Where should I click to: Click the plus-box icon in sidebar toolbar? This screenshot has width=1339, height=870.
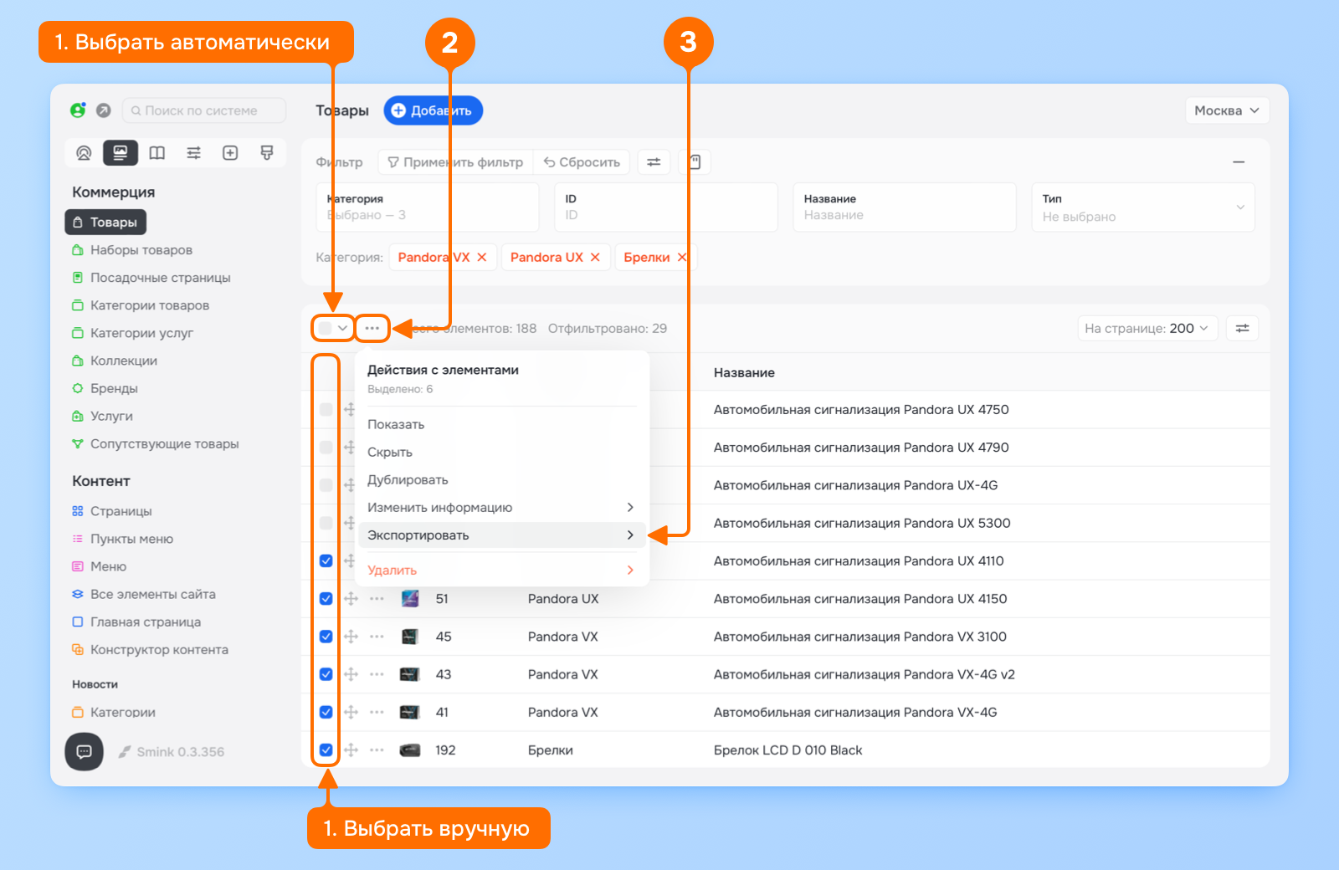tap(230, 153)
